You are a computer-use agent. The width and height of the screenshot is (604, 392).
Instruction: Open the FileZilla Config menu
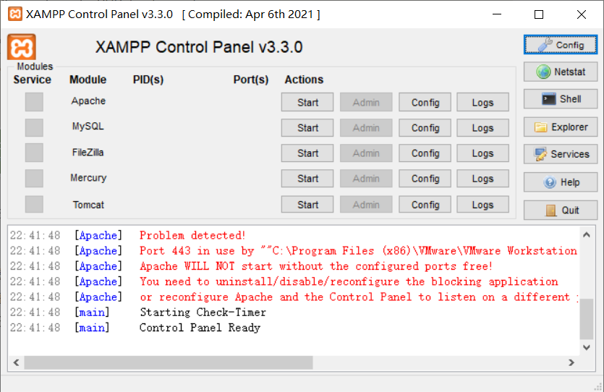(425, 153)
